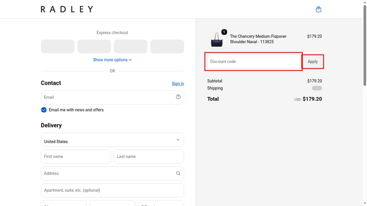Click the 'Contact' heading

click(51, 83)
